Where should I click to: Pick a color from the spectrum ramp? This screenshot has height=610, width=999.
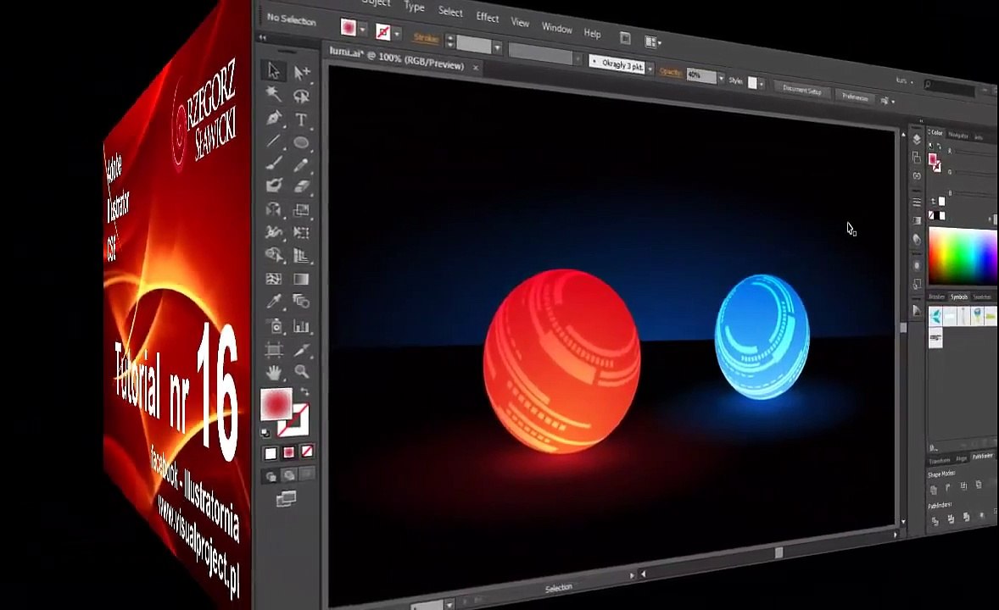[x=962, y=256]
